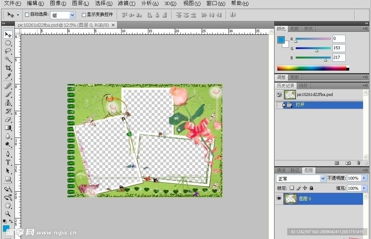Switch to the 通道 tab

pyautogui.click(x=281, y=170)
